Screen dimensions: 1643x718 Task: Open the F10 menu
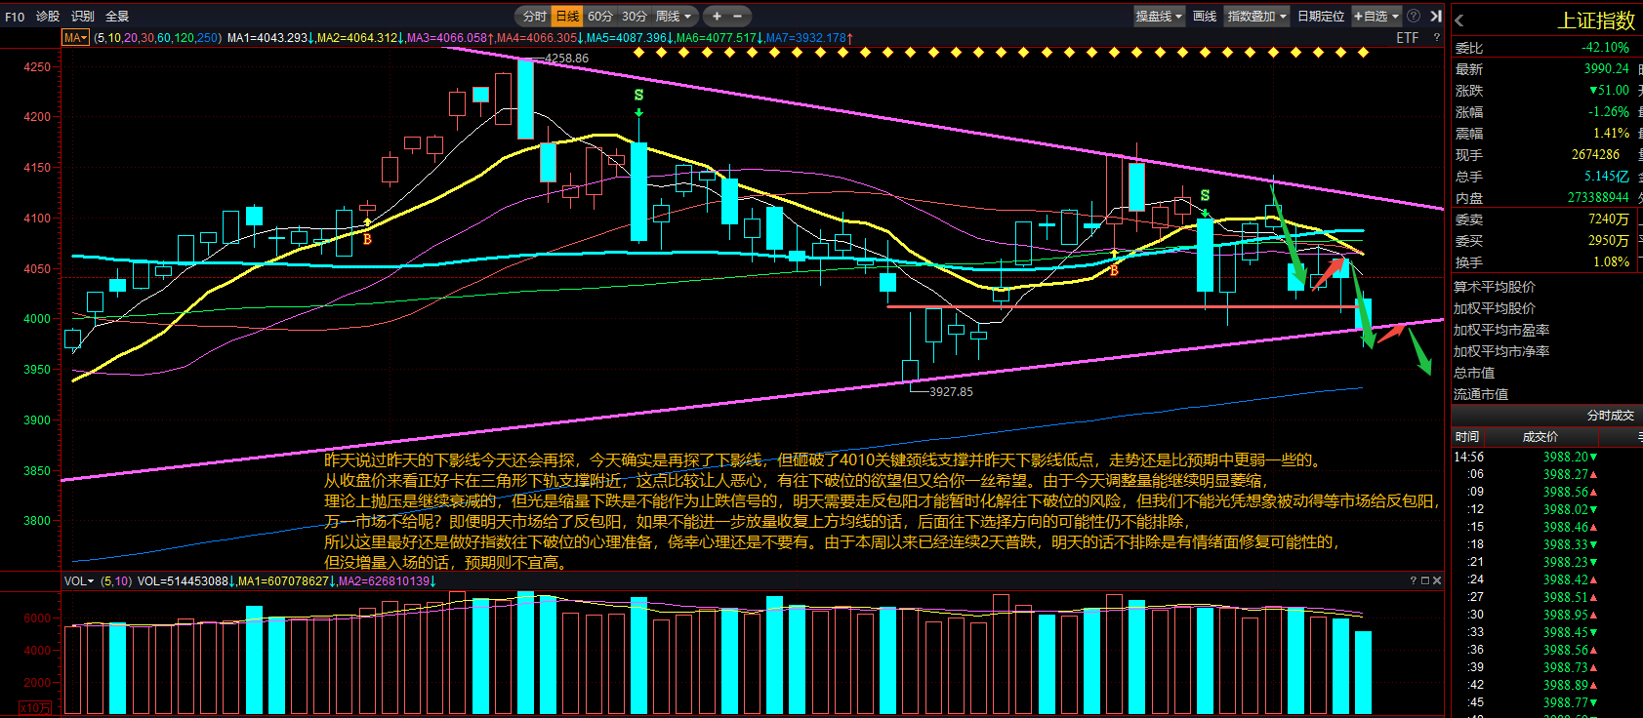pyautogui.click(x=15, y=16)
